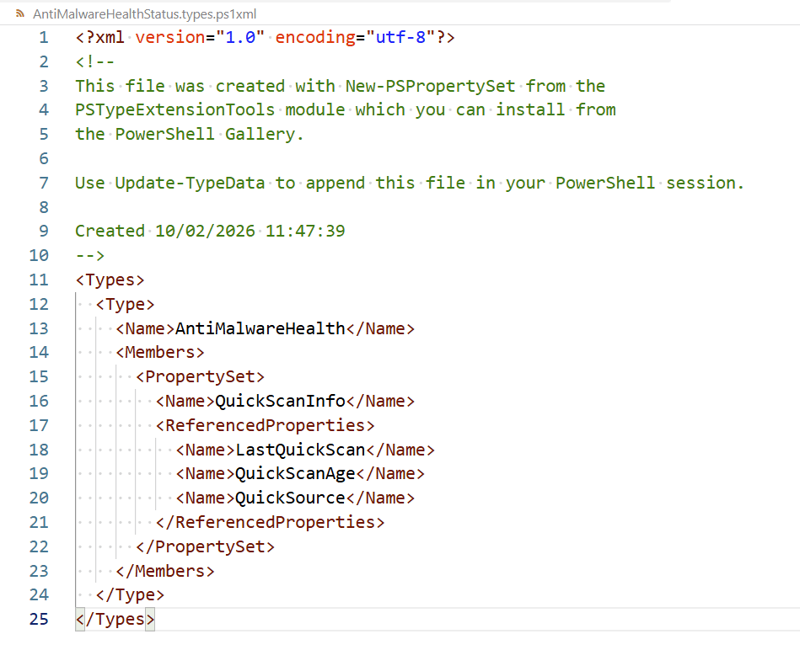Click line number 1 in the gutter
Viewport: 800px width, 666px height.
44,38
